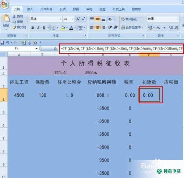
Task: Click the 自动换行 wrap text button
Action: coord(130,19)
